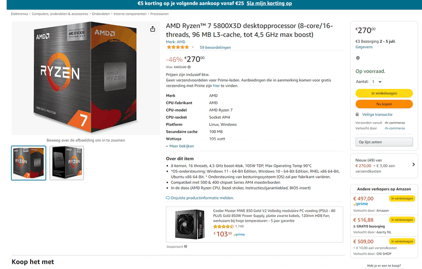Click the speech bubble icon for incorrect product info

tap(168, 198)
